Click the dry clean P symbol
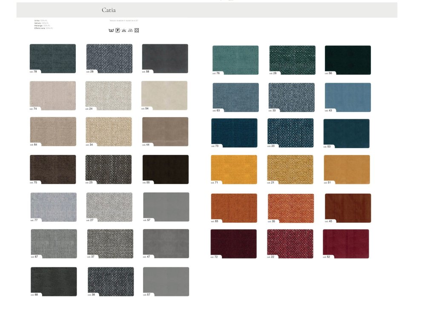The height and width of the screenshot is (327, 436). point(118,31)
